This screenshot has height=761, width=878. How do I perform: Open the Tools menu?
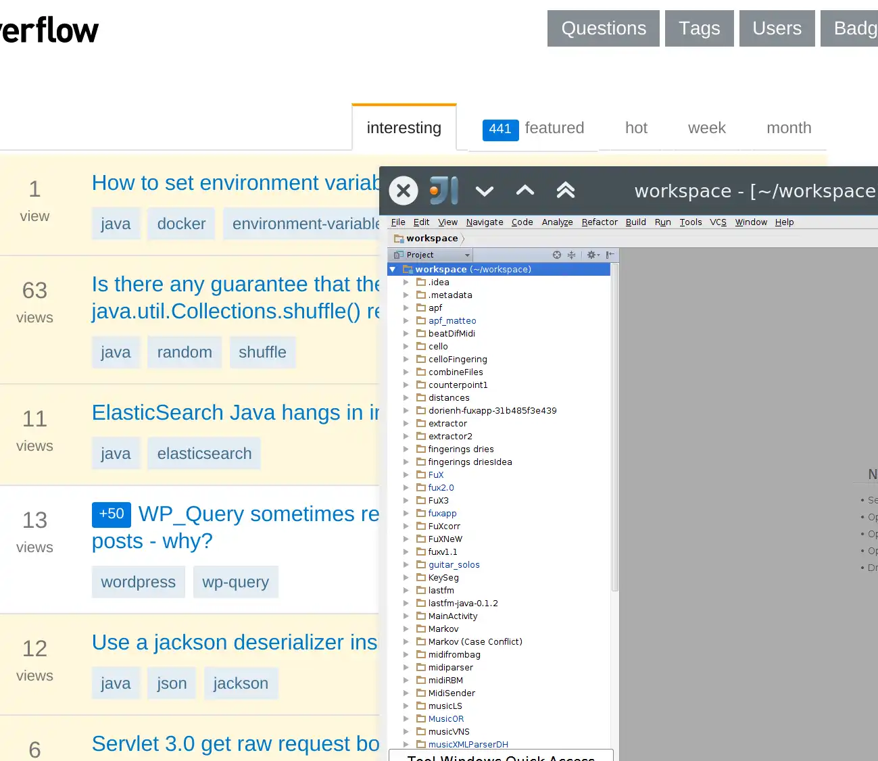pos(691,222)
